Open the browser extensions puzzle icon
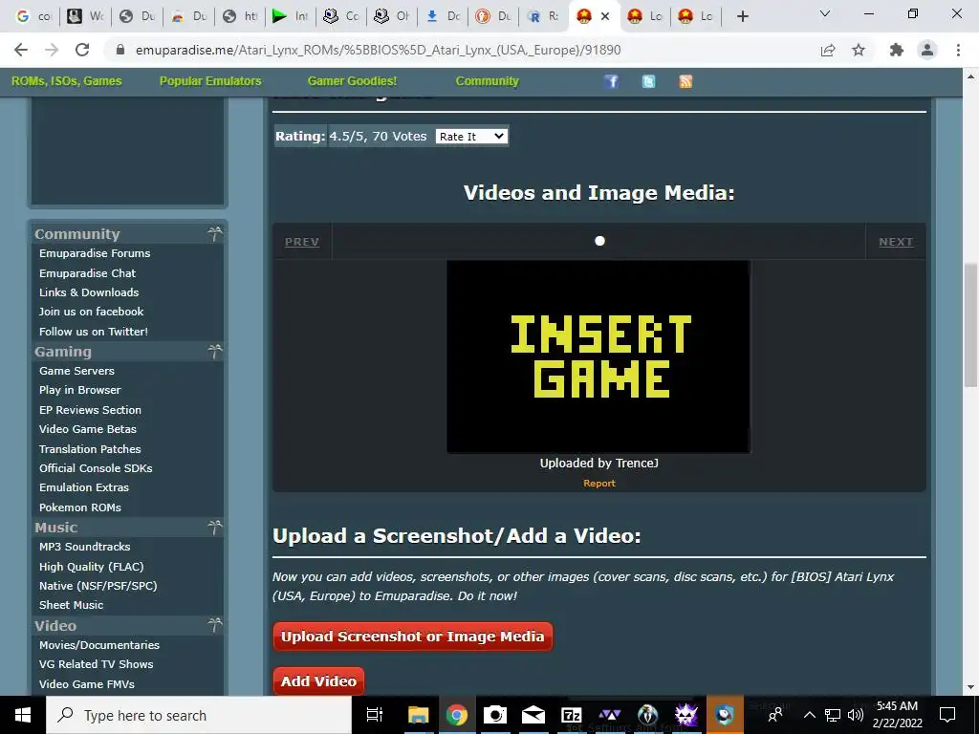Image resolution: width=979 pixels, height=734 pixels. [x=897, y=50]
